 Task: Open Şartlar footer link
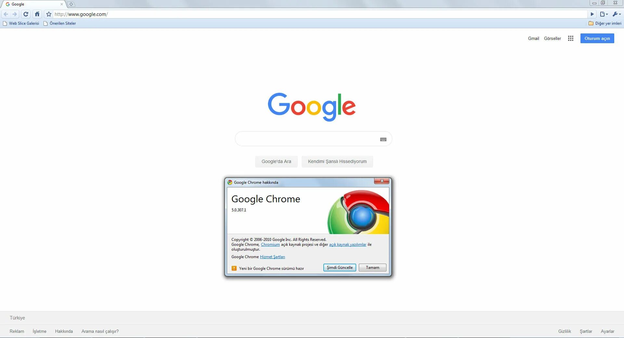click(x=586, y=331)
